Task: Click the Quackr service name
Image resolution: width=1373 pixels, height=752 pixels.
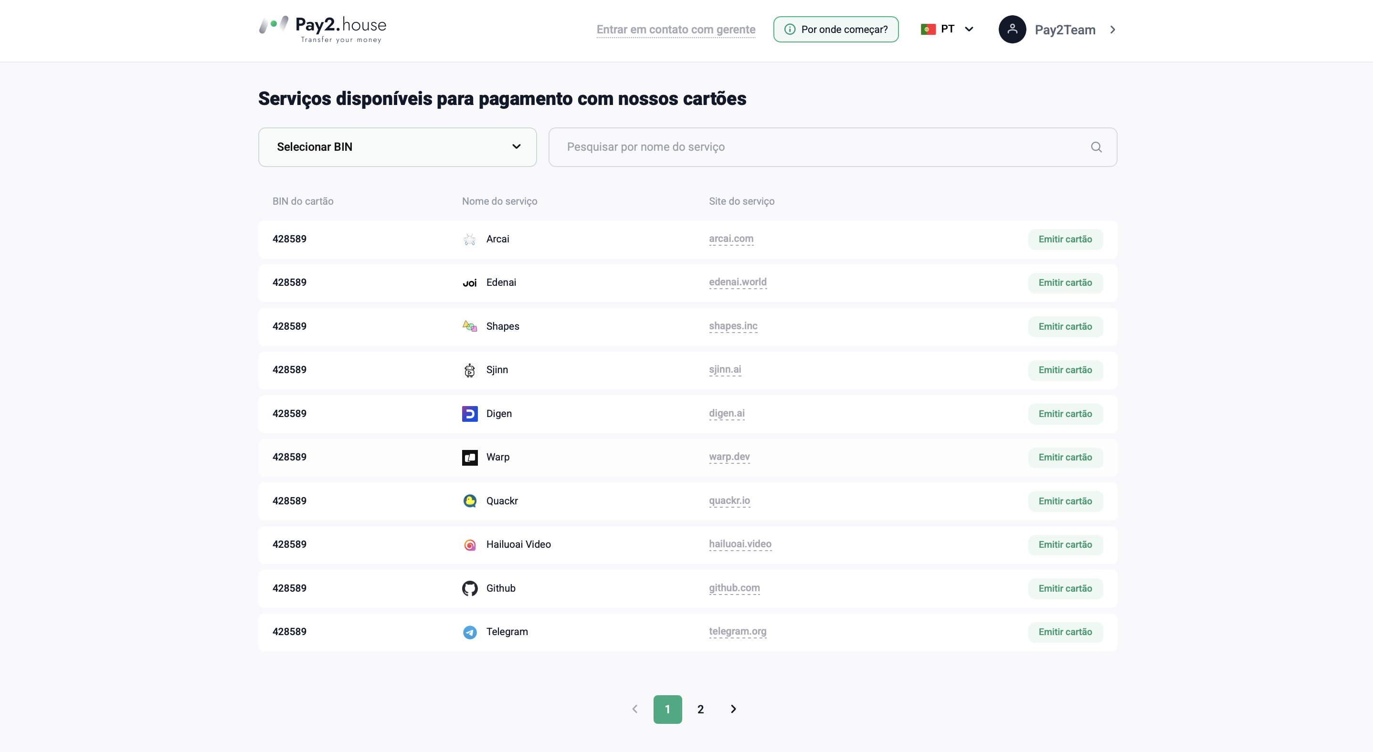Action: 502,501
